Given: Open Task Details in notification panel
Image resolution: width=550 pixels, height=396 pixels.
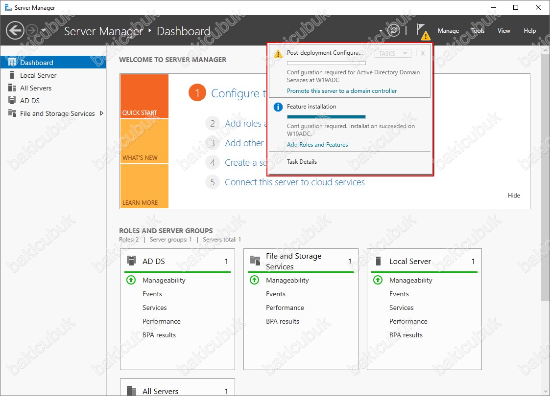Looking at the screenshot, I should (302, 162).
